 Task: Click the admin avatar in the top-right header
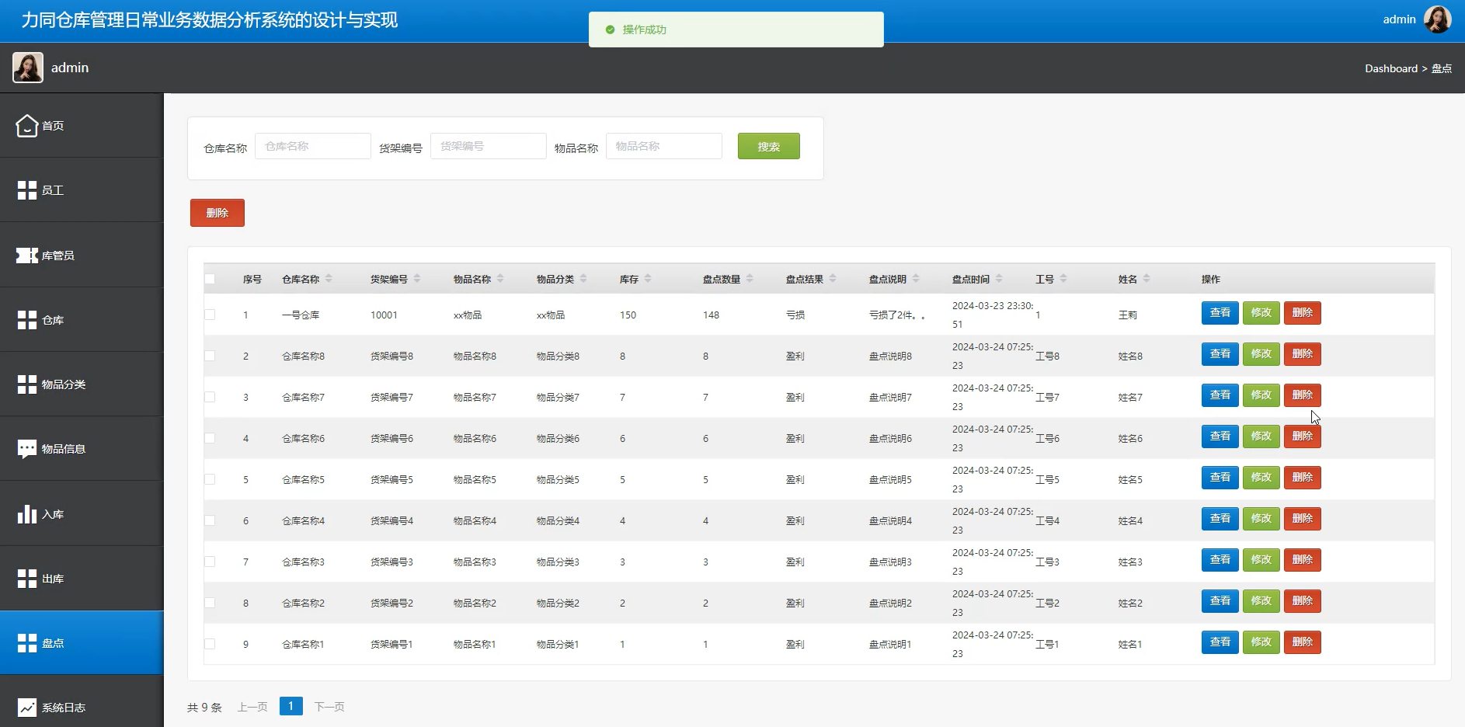(1437, 19)
